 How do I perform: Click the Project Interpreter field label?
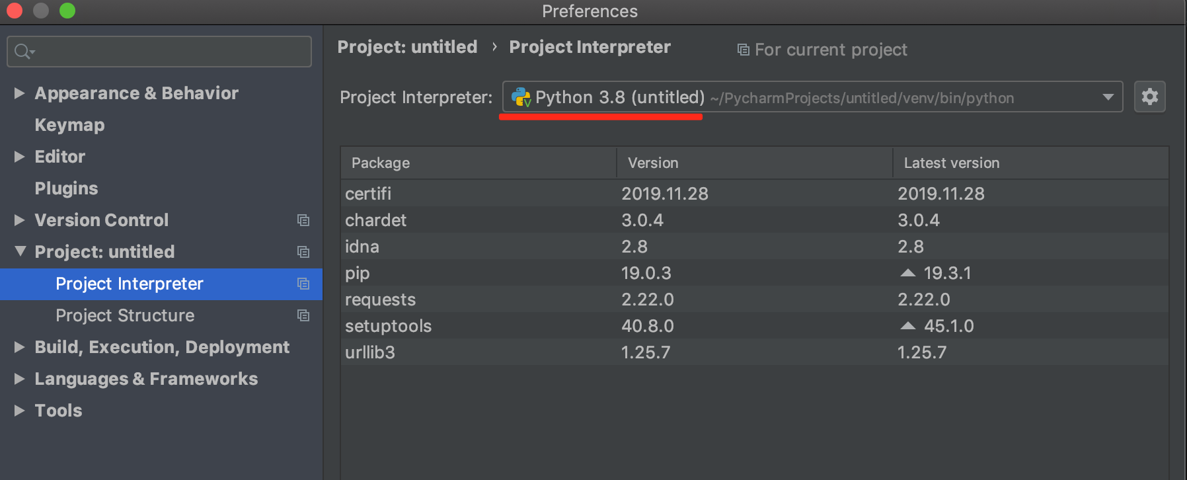[x=416, y=97]
